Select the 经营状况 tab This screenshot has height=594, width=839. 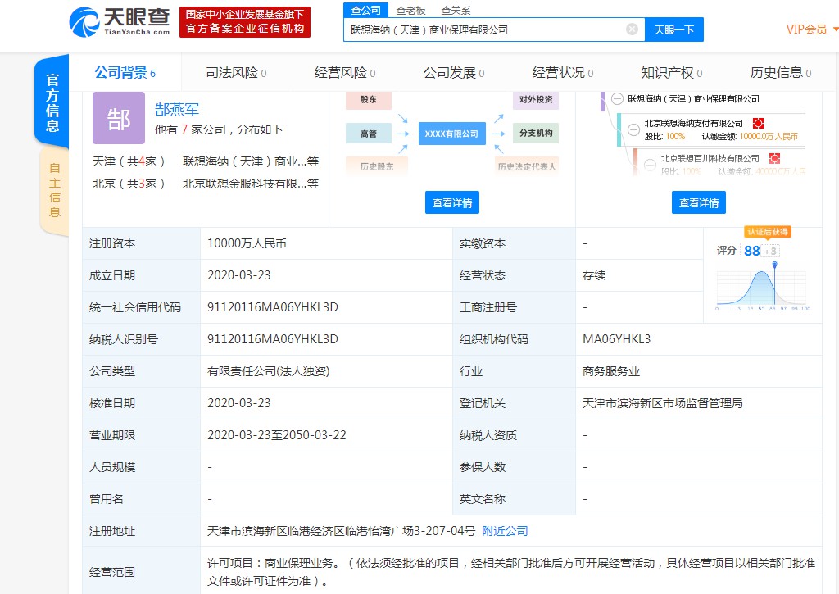click(x=562, y=72)
